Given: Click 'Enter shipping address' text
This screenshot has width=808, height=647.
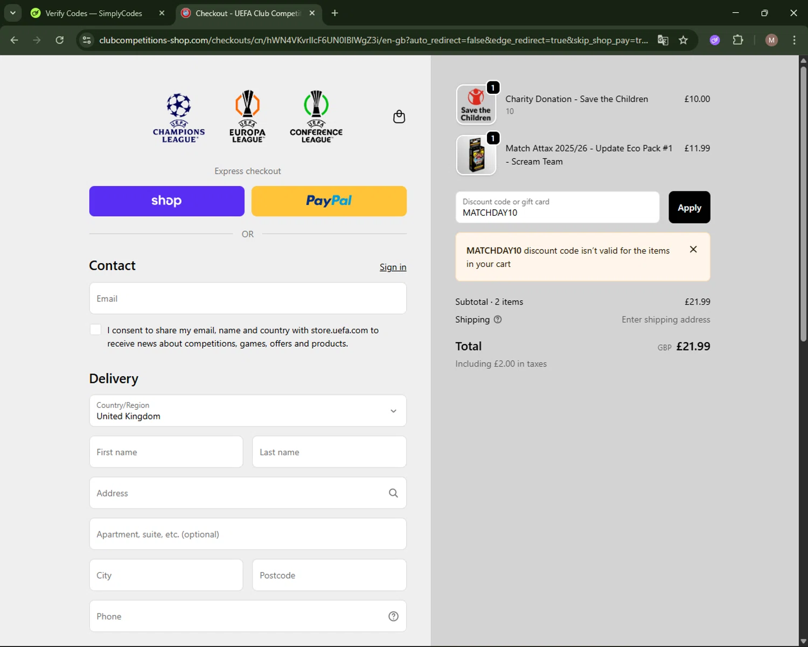Looking at the screenshot, I should pos(666,319).
